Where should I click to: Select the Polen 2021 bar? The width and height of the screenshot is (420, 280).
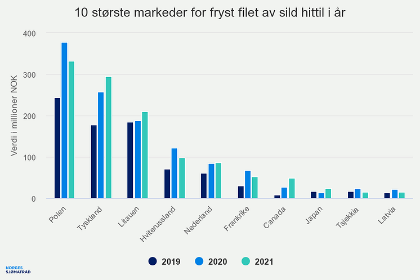click(x=72, y=130)
